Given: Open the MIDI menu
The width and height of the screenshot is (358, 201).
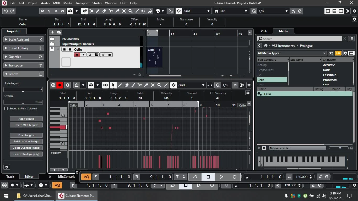Looking at the screenshot, I should [x=56, y=3].
